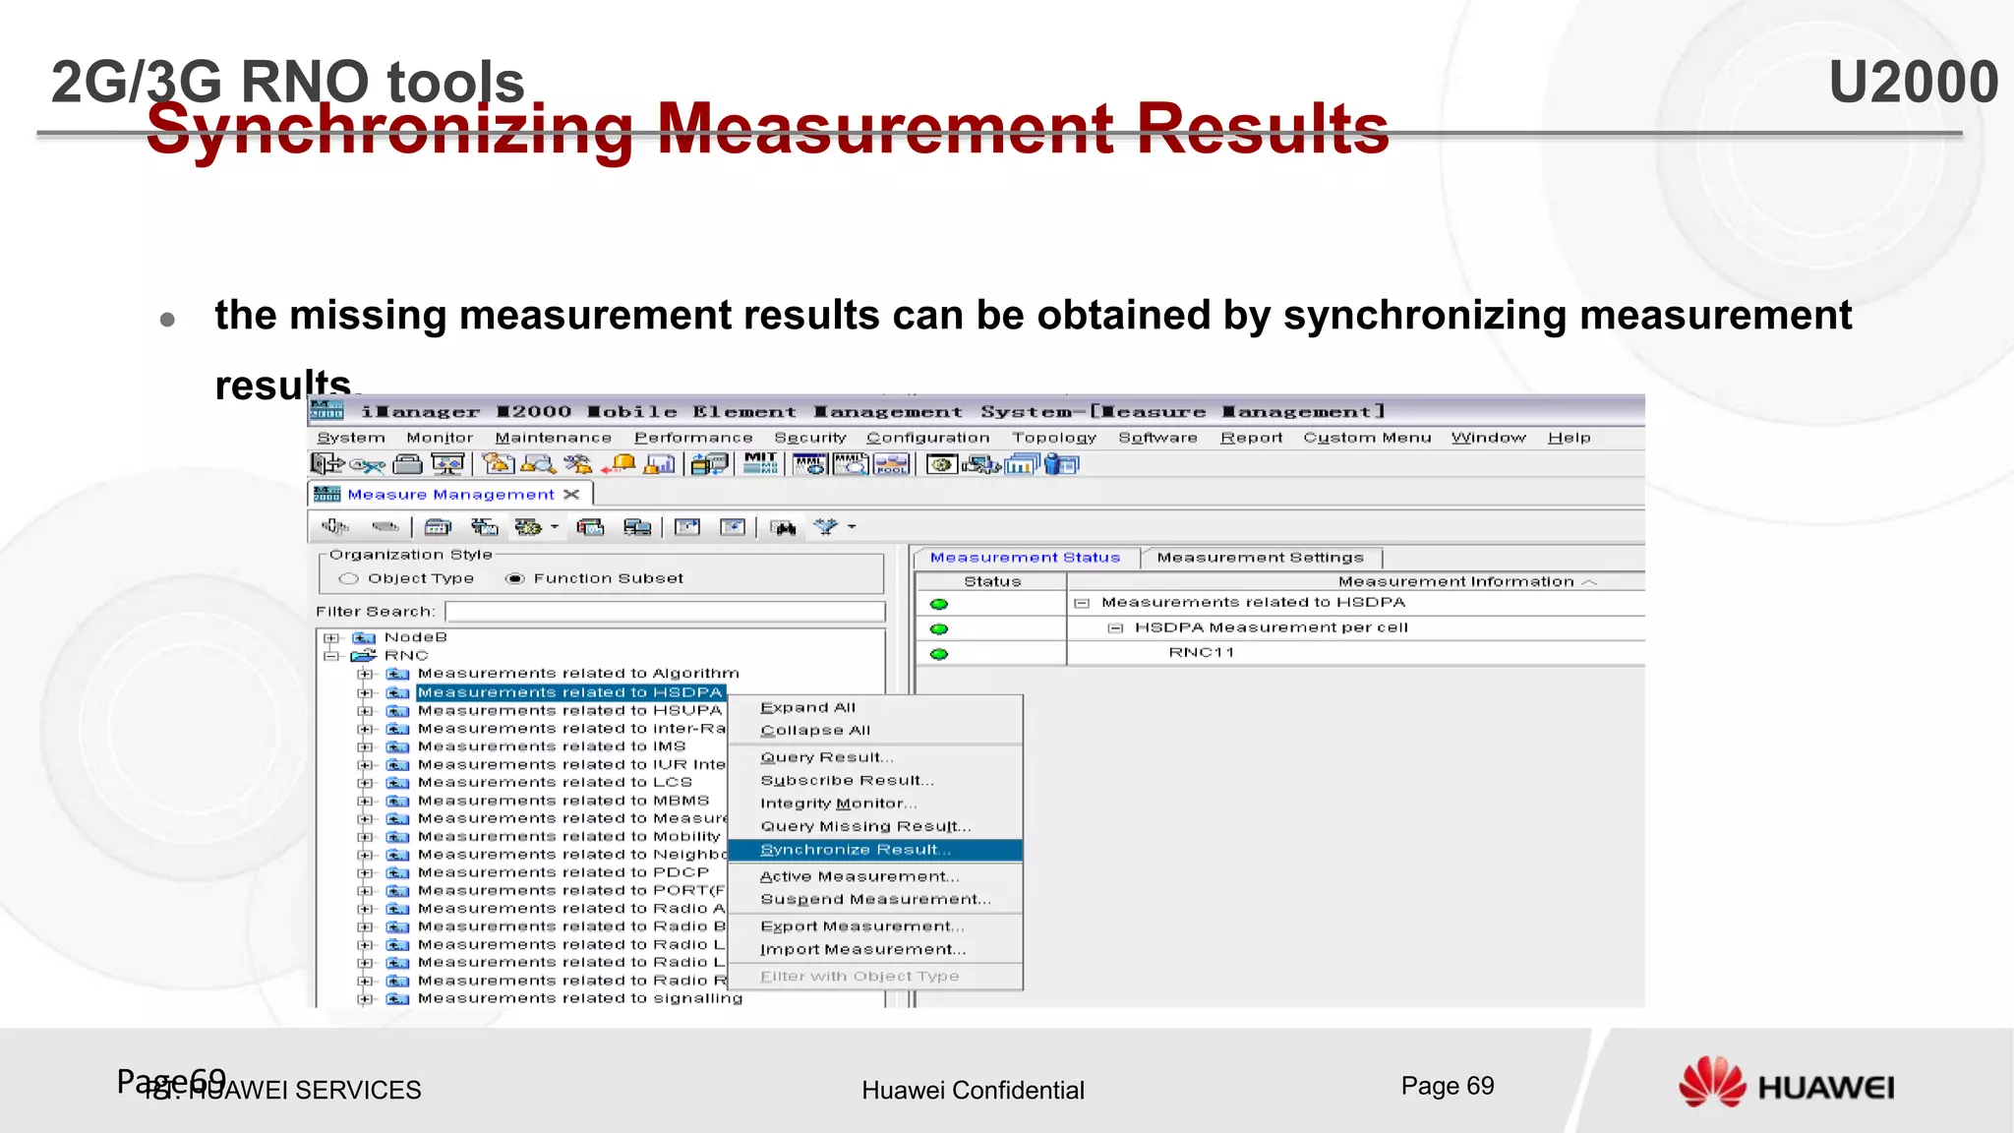Image resolution: width=2014 pixels, height=1133 pixels.
Task: Choose Export Measurement in context menu
Action: pos(875,926)
